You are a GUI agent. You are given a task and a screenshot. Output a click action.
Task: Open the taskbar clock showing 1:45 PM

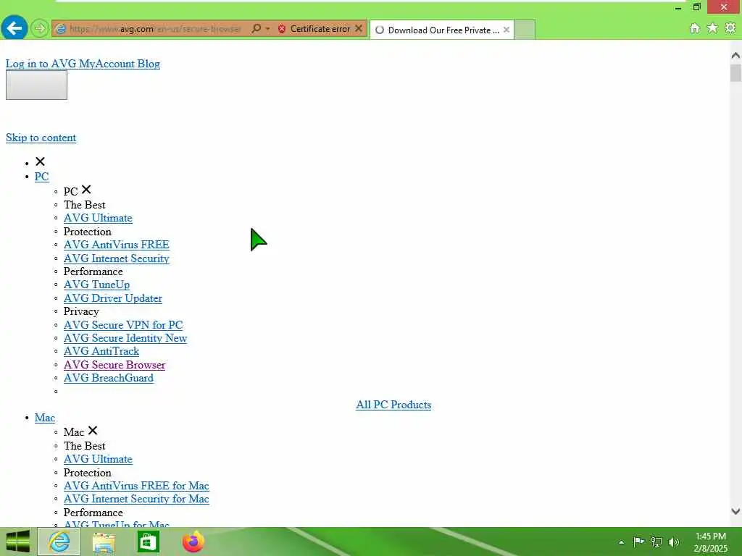tap(710, 542)
